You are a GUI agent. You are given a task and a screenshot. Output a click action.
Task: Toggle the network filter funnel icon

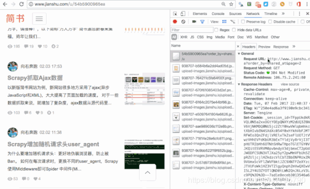pos(202,22)
